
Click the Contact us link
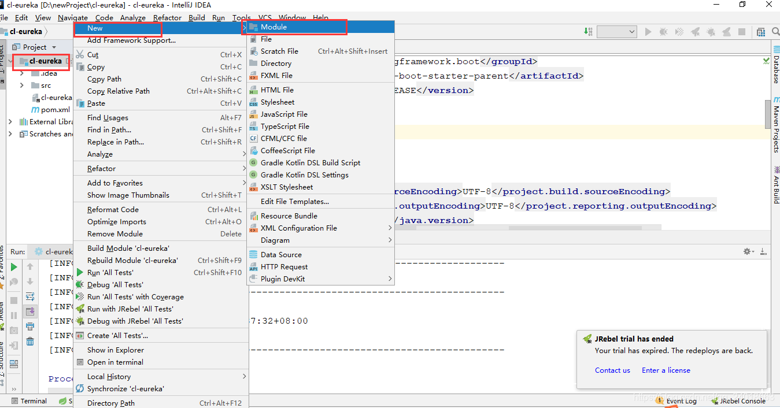click(612, 370)
